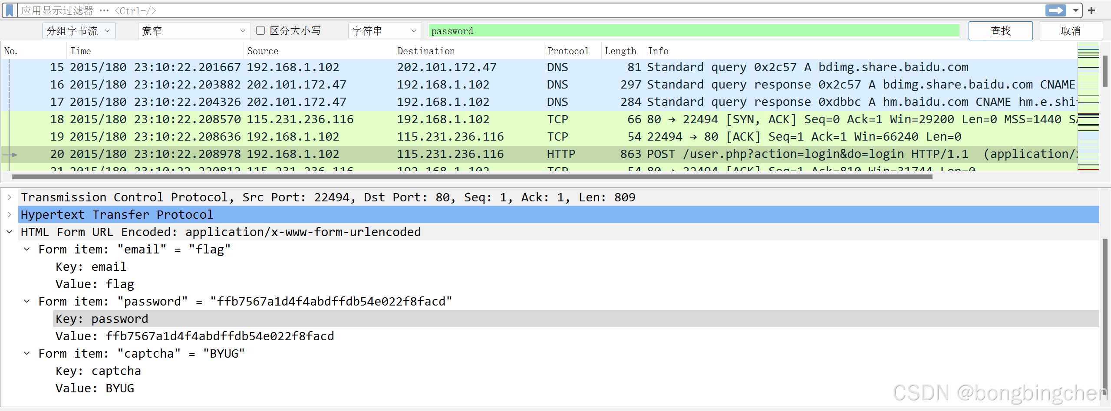Collapse Form item email = flag

(27, 249)
